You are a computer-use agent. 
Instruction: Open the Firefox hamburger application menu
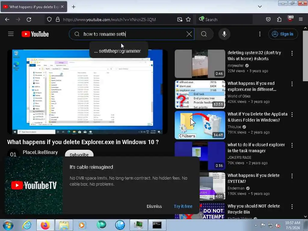pos(300,20)
